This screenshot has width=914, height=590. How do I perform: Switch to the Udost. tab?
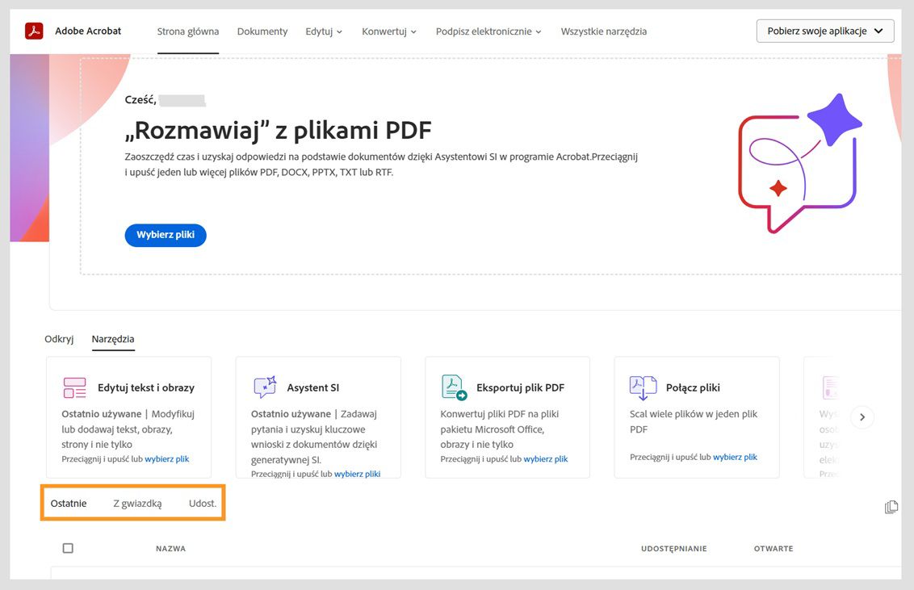203,503
